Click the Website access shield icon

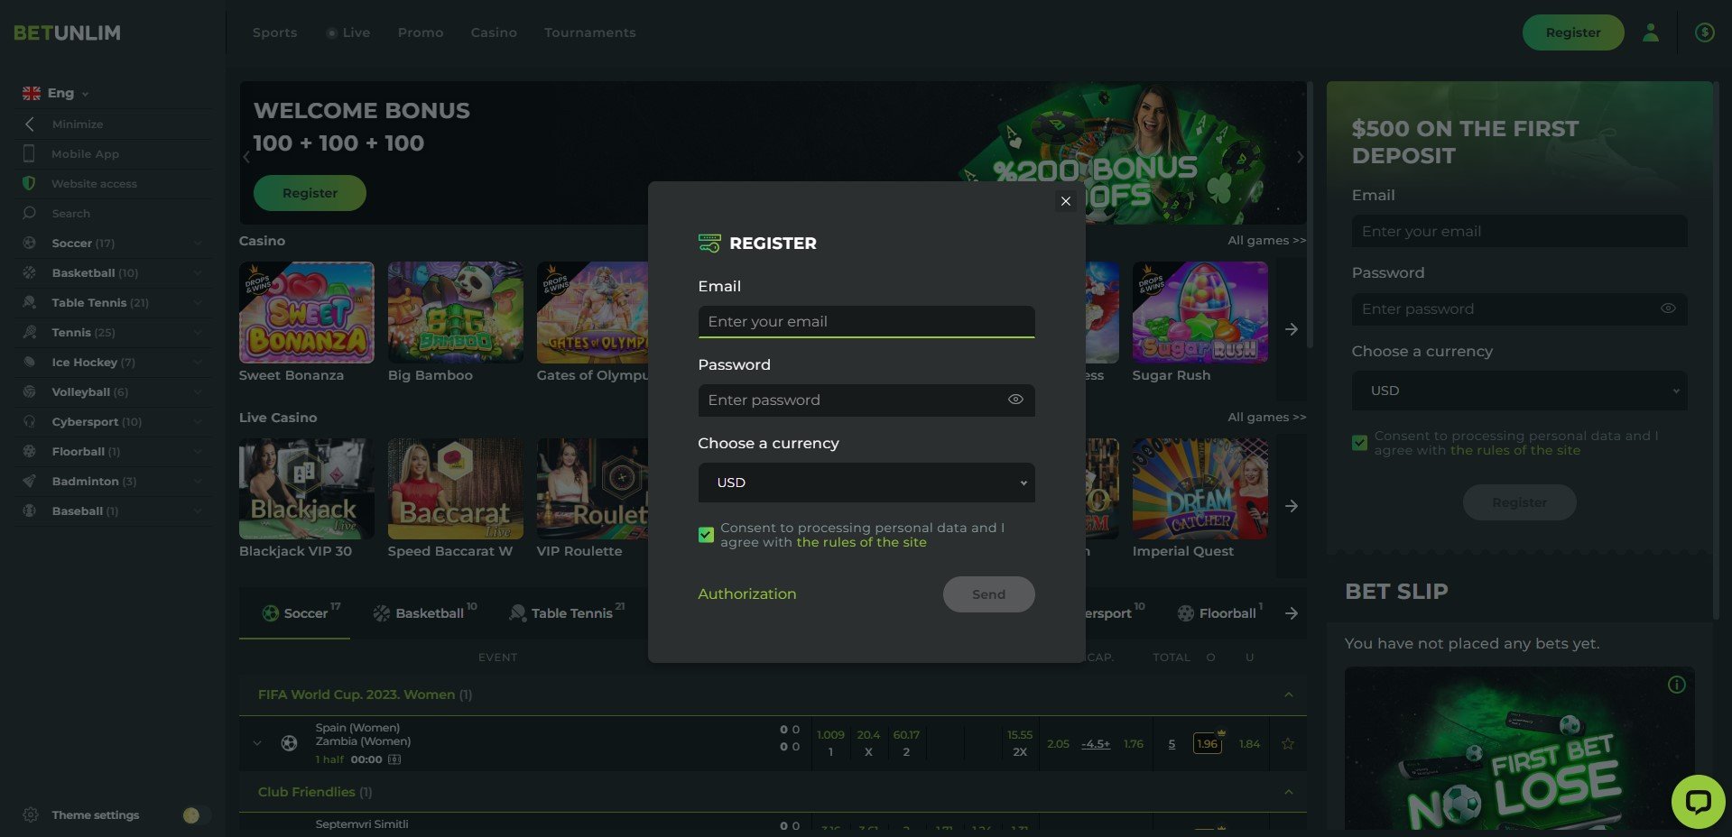coord(29,183)
